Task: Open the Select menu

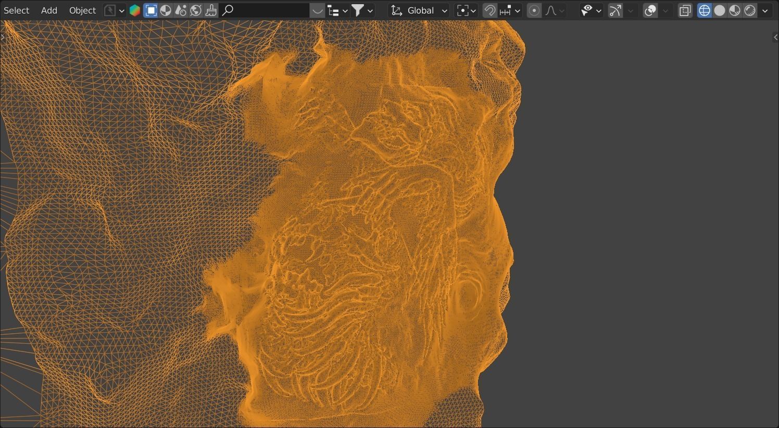Action: coord(17,10)
